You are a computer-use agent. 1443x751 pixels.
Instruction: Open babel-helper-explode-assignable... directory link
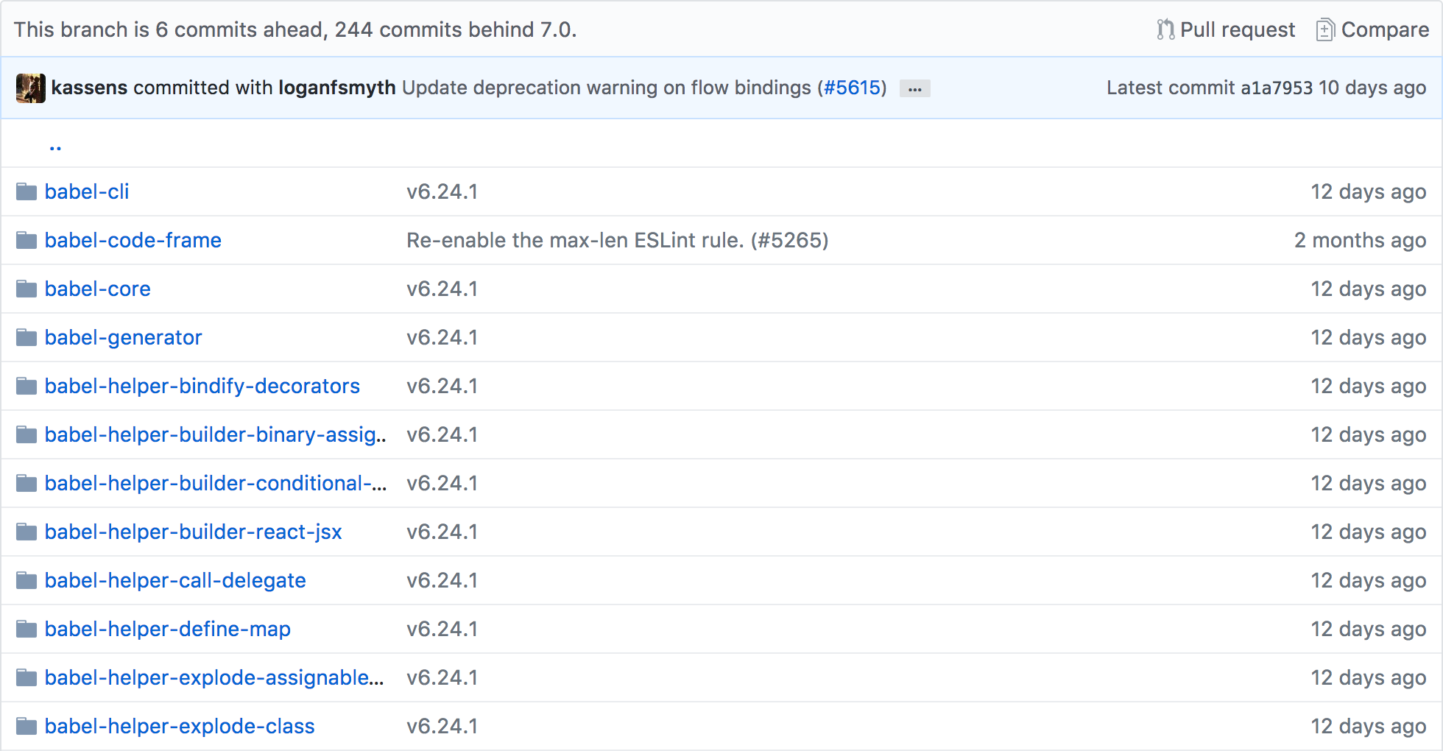pyautogui.click(x=214, y=677)
